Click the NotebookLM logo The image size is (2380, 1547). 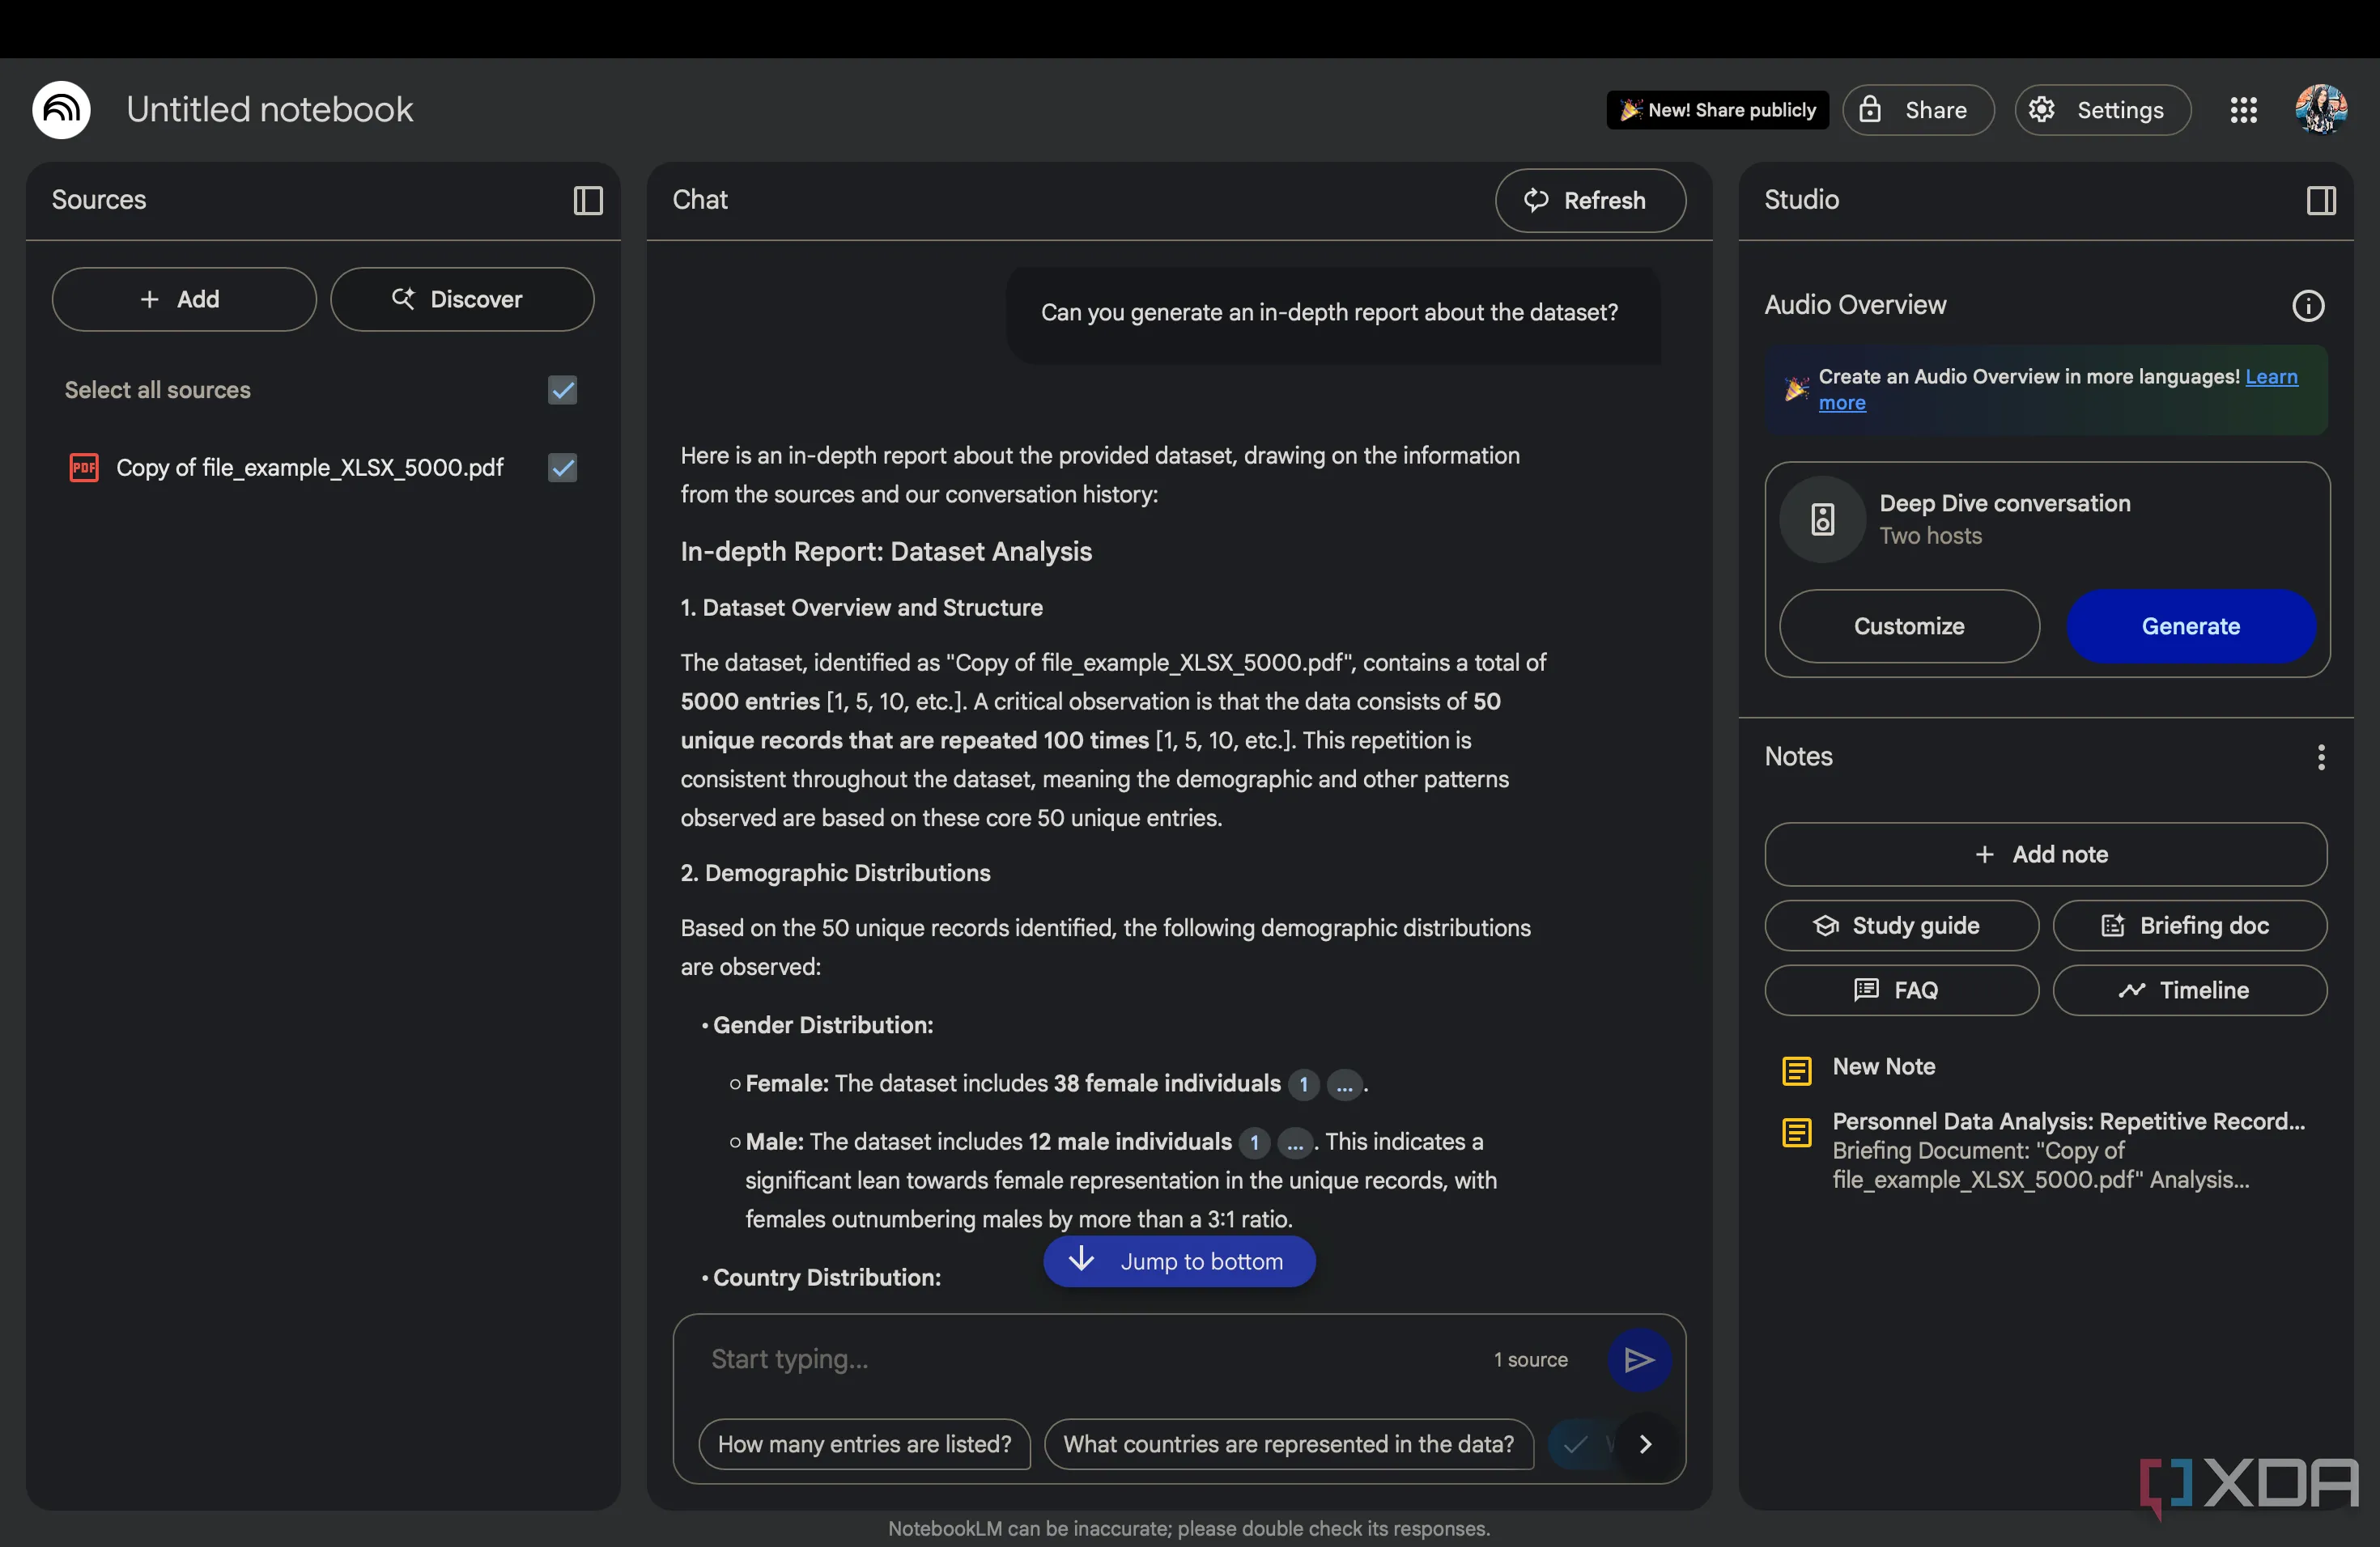click(61, 110)
